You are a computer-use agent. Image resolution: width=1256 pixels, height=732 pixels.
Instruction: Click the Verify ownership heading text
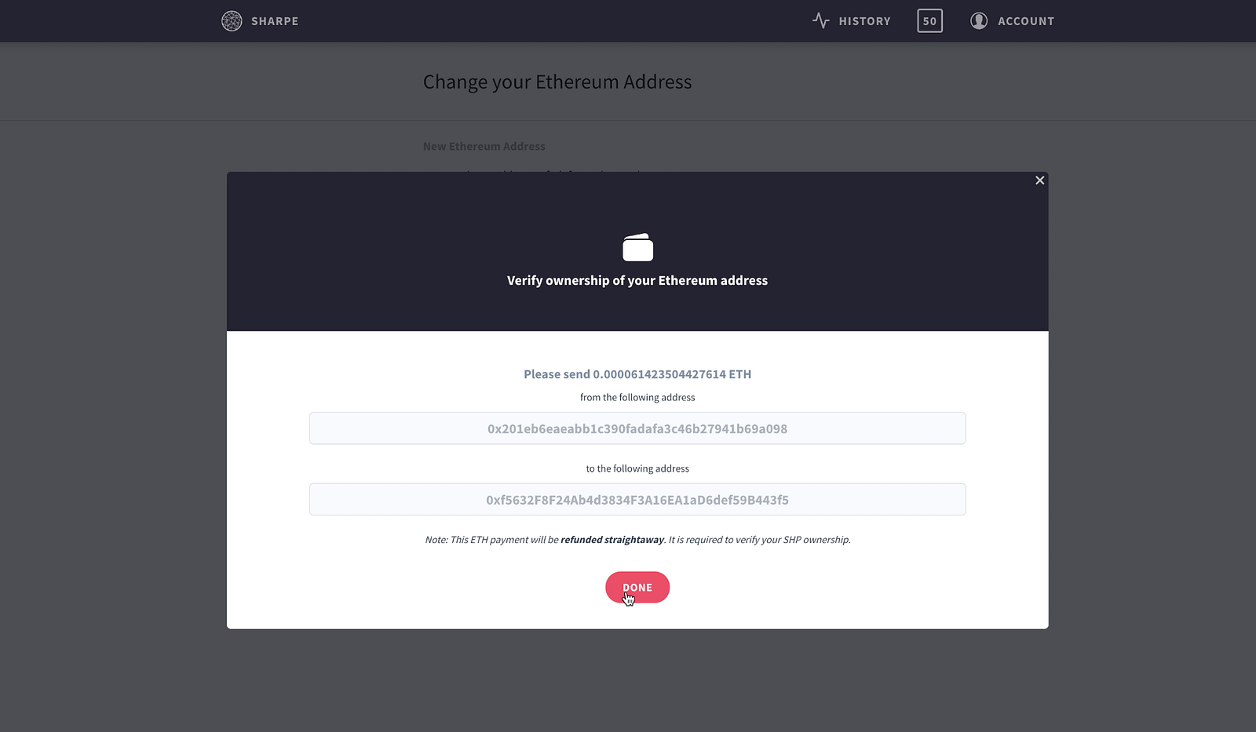(x=637, y=281)
